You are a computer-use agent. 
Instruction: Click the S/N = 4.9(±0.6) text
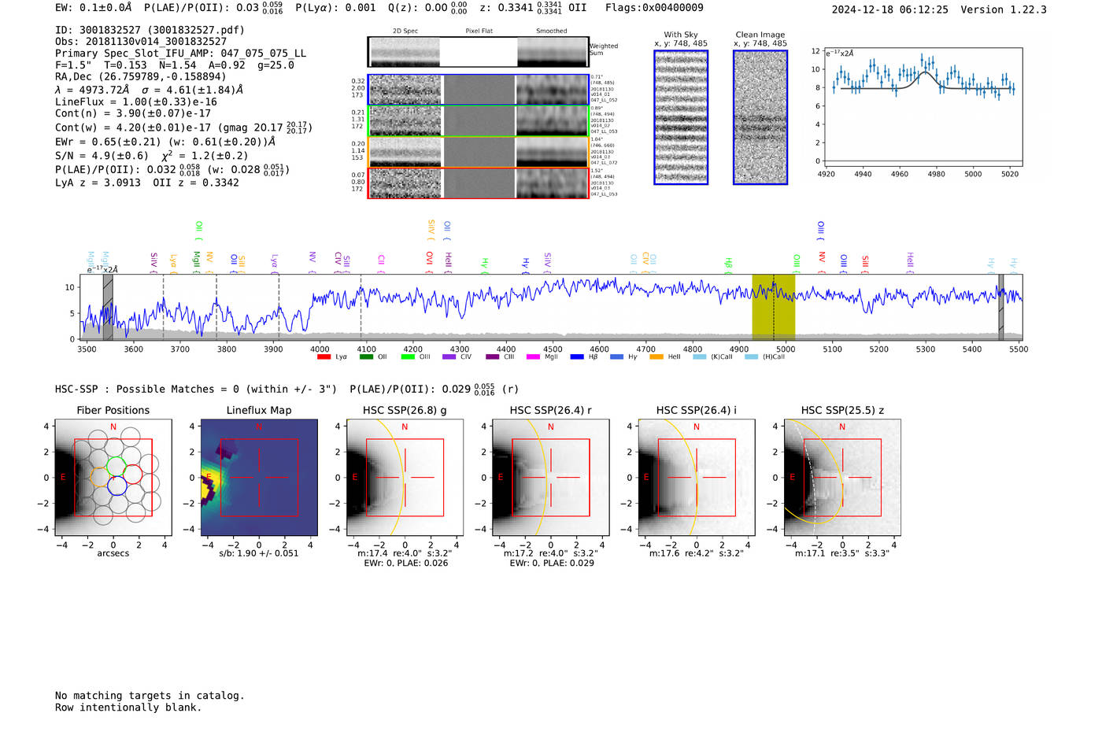pyautogui.click(x=102, y=156)
